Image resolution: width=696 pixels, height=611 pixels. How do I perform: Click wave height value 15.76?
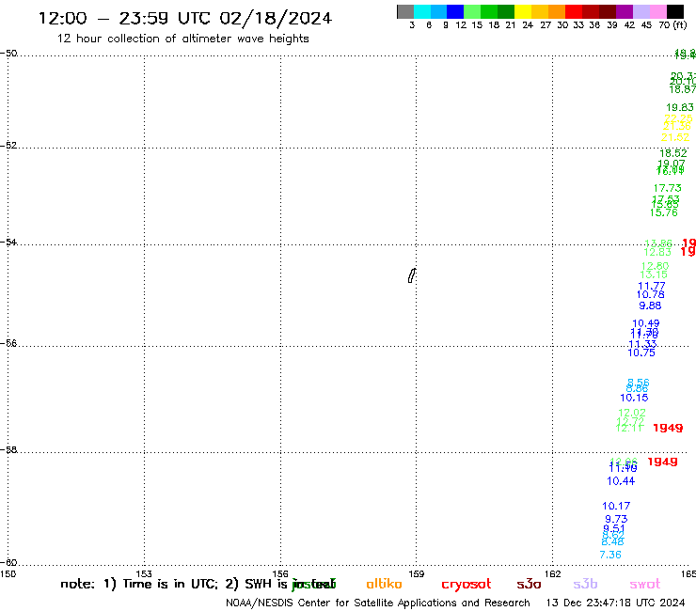coord(664,212)
